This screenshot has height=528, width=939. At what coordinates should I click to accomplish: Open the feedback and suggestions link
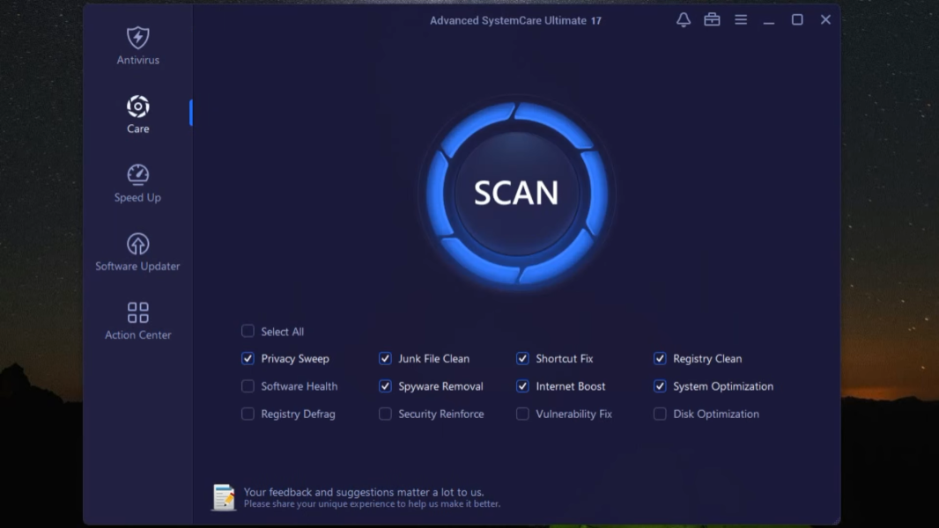[364, 492]
